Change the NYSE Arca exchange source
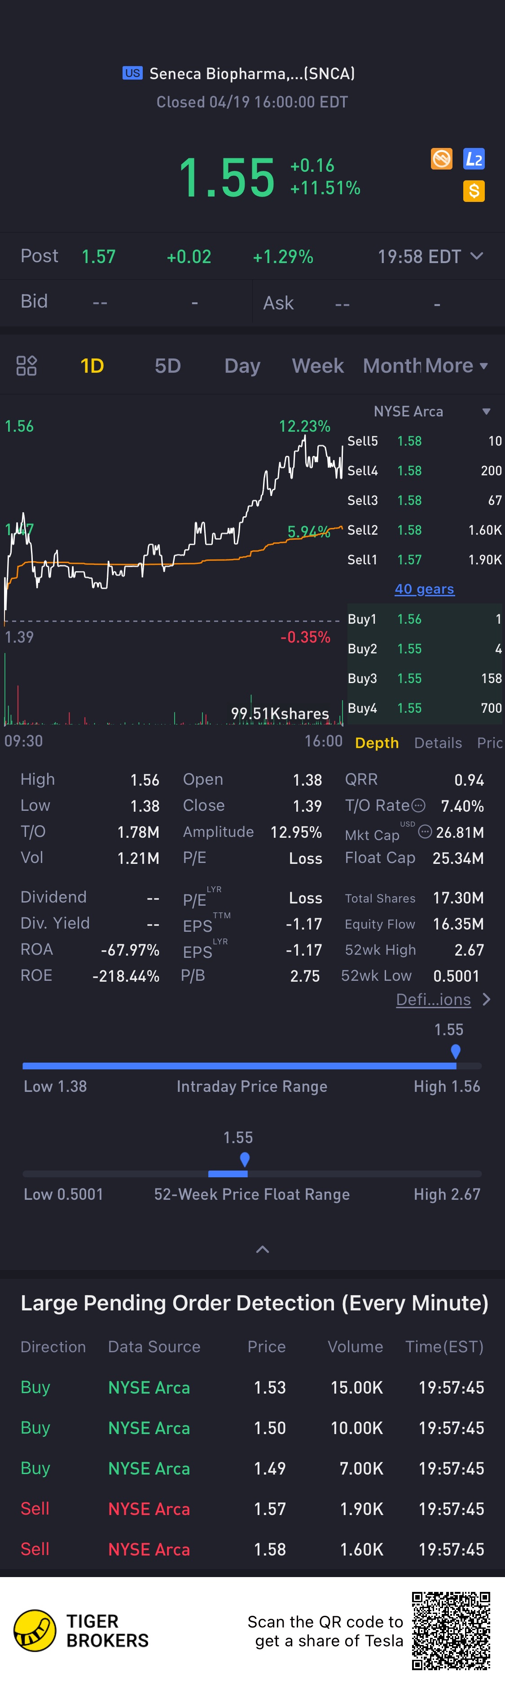This screenshot has width=505, height=1685. click(x=432, y=411)
